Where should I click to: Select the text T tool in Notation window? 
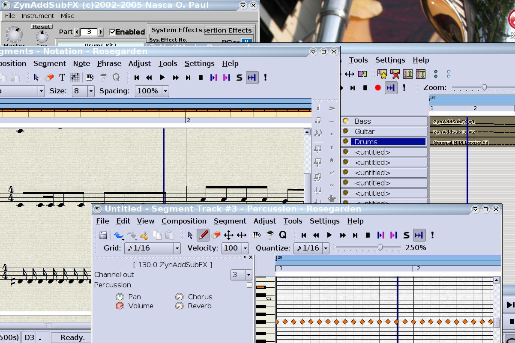click(x=62, y=78)
